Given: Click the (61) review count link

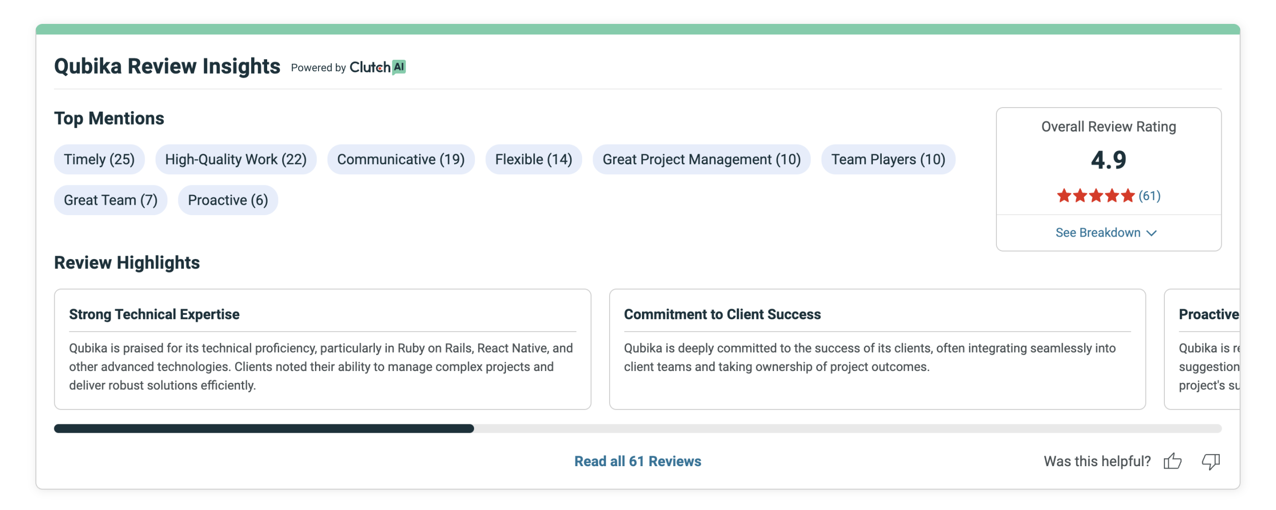Looking at the screenshot, I should point(1149,196).
